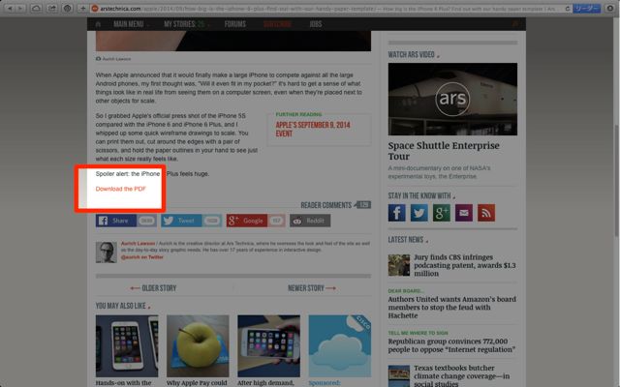Click the author name Aurich Lawson

click(x=138, y=243)
